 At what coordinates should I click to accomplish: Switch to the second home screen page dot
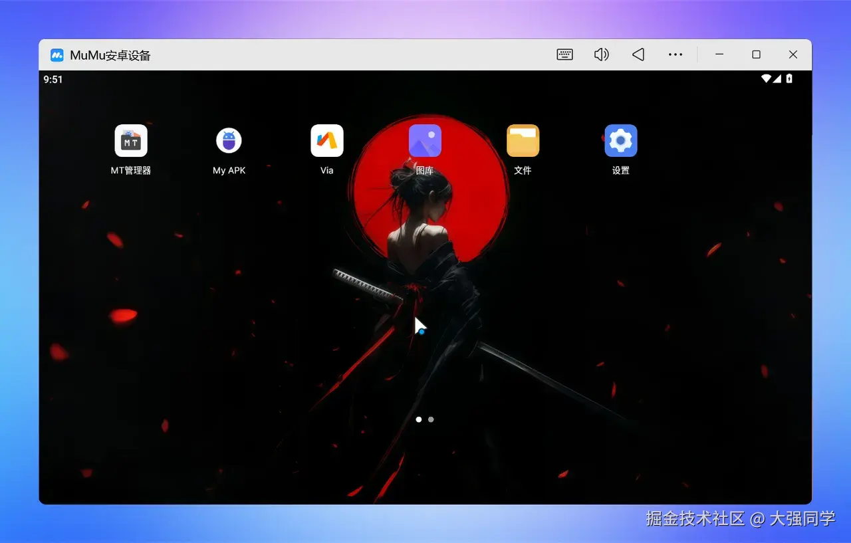click(x=431, y=419)
